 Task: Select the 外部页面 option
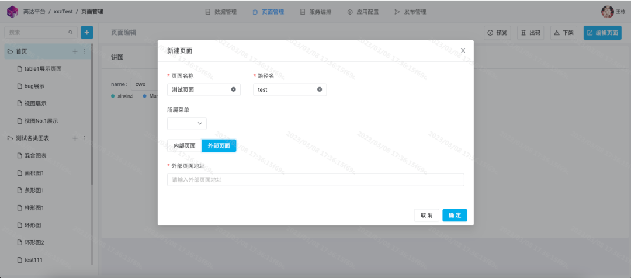[219, 145]
